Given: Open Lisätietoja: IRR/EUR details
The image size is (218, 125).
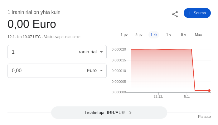Looking at the screenshot, I should click(x=109, y=113).
